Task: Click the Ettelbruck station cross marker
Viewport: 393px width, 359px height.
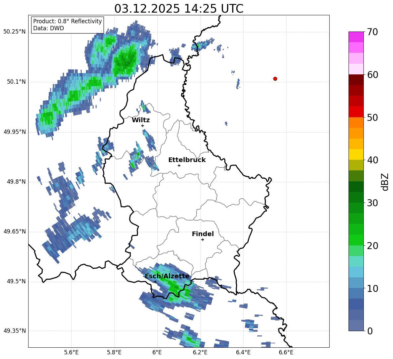Action: [x=179, y=165]
